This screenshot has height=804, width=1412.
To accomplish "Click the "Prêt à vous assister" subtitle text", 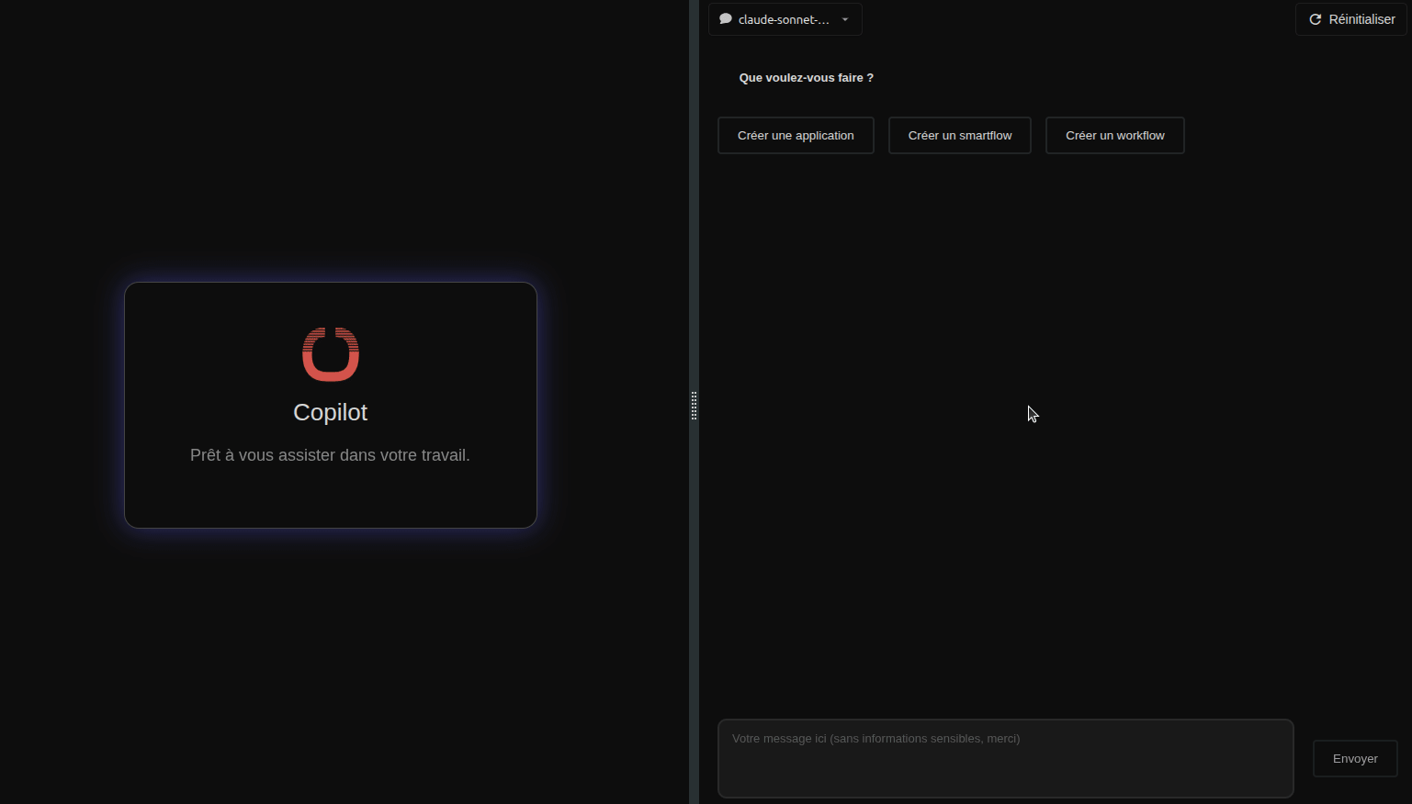I will coord(330,455).
